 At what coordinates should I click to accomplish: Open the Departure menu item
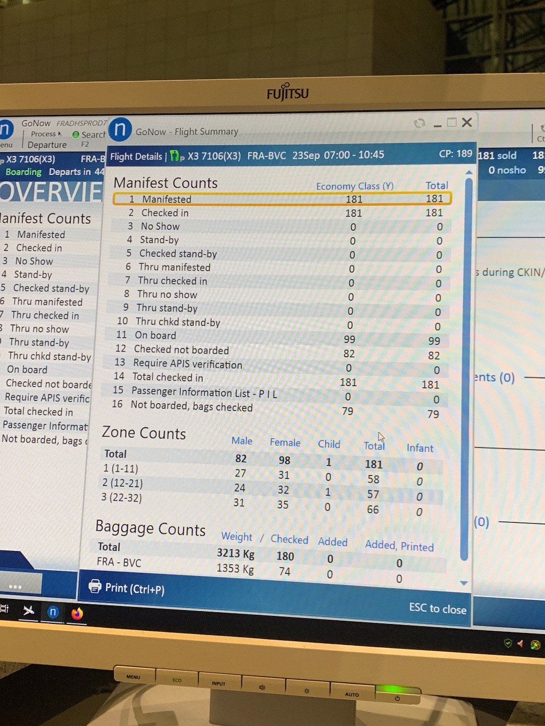pos(47,145)
